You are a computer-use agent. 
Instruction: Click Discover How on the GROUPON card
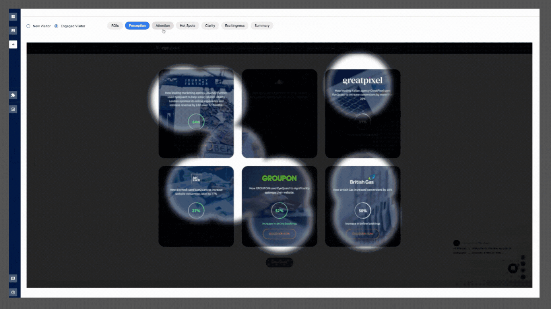coord(279,234)
